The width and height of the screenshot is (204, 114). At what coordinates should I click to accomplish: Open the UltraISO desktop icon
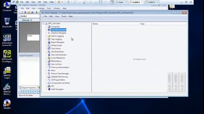click(7, 104)
